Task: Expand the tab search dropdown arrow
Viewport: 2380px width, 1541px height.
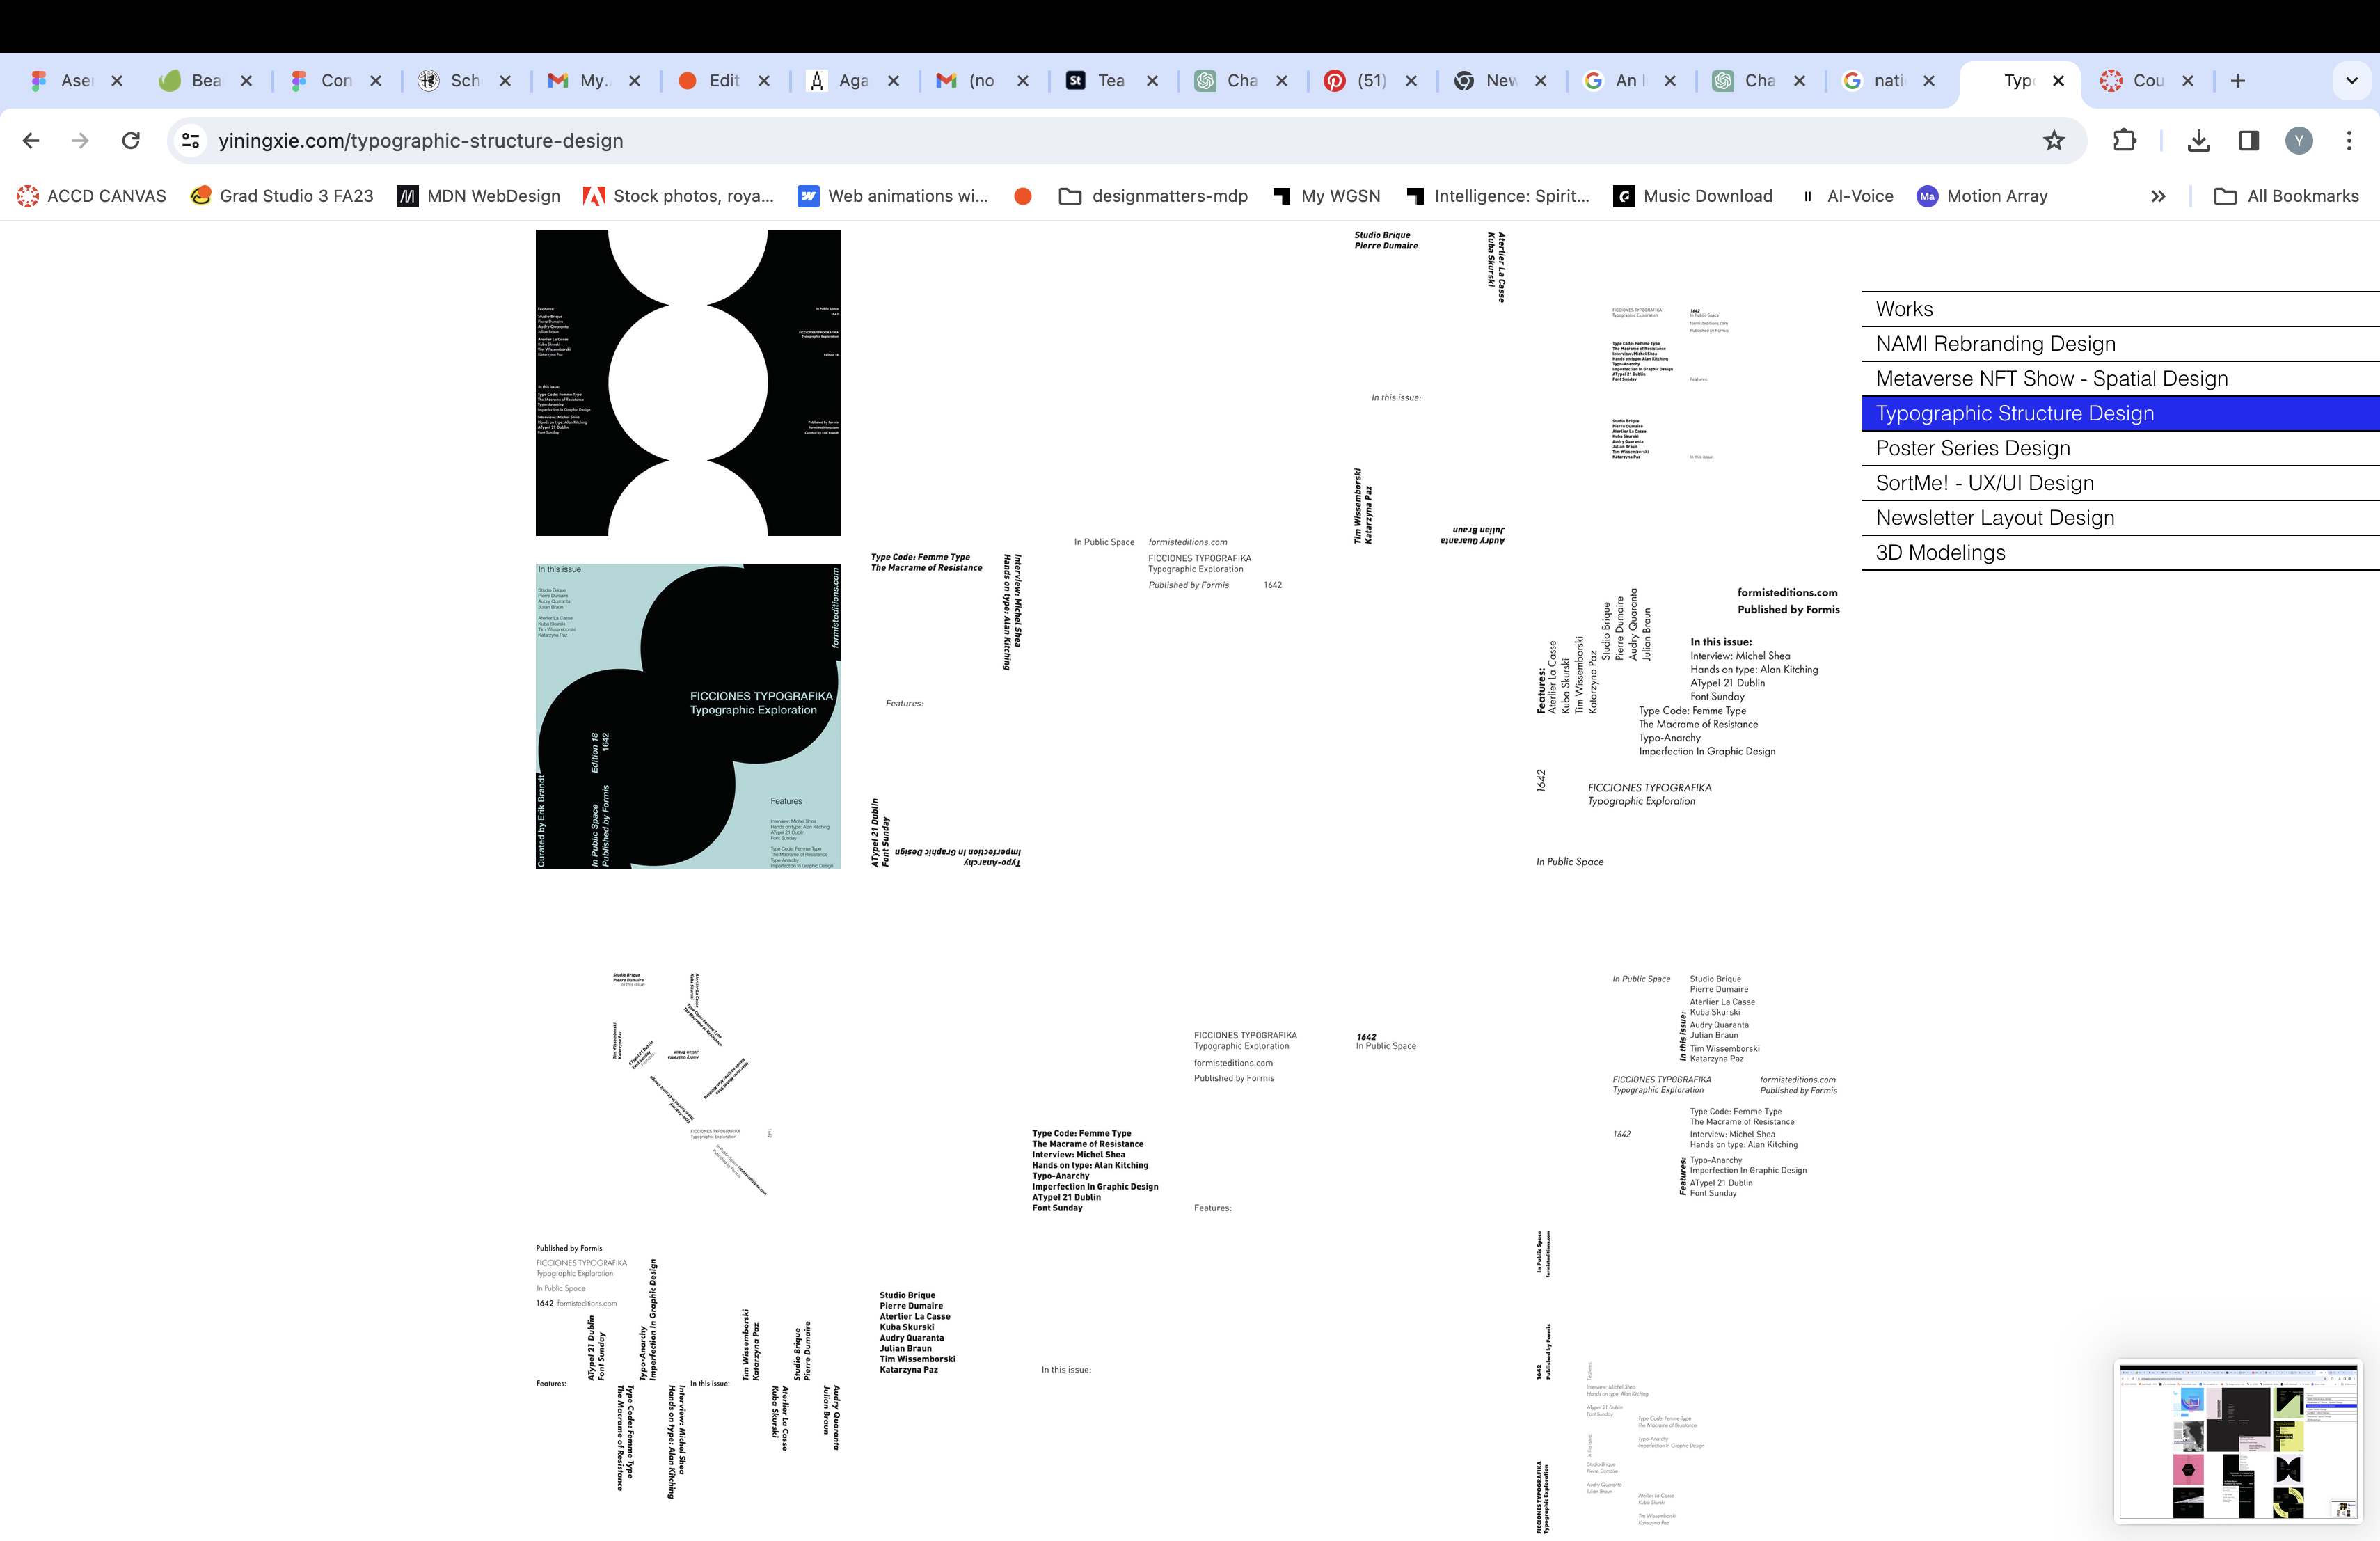Action: 2351,81
